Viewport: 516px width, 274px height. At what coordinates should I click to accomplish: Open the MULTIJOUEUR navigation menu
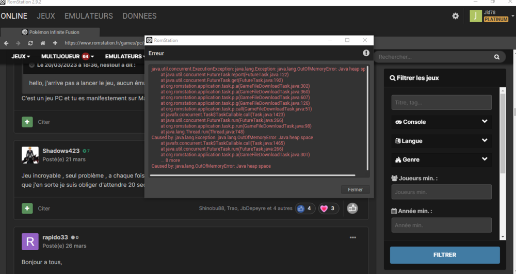click(x=67, y=56)
